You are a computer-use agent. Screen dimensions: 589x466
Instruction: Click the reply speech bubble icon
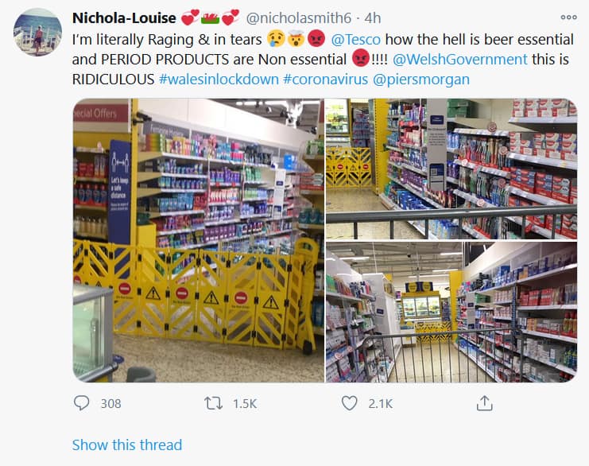click(x=81, y=403)
